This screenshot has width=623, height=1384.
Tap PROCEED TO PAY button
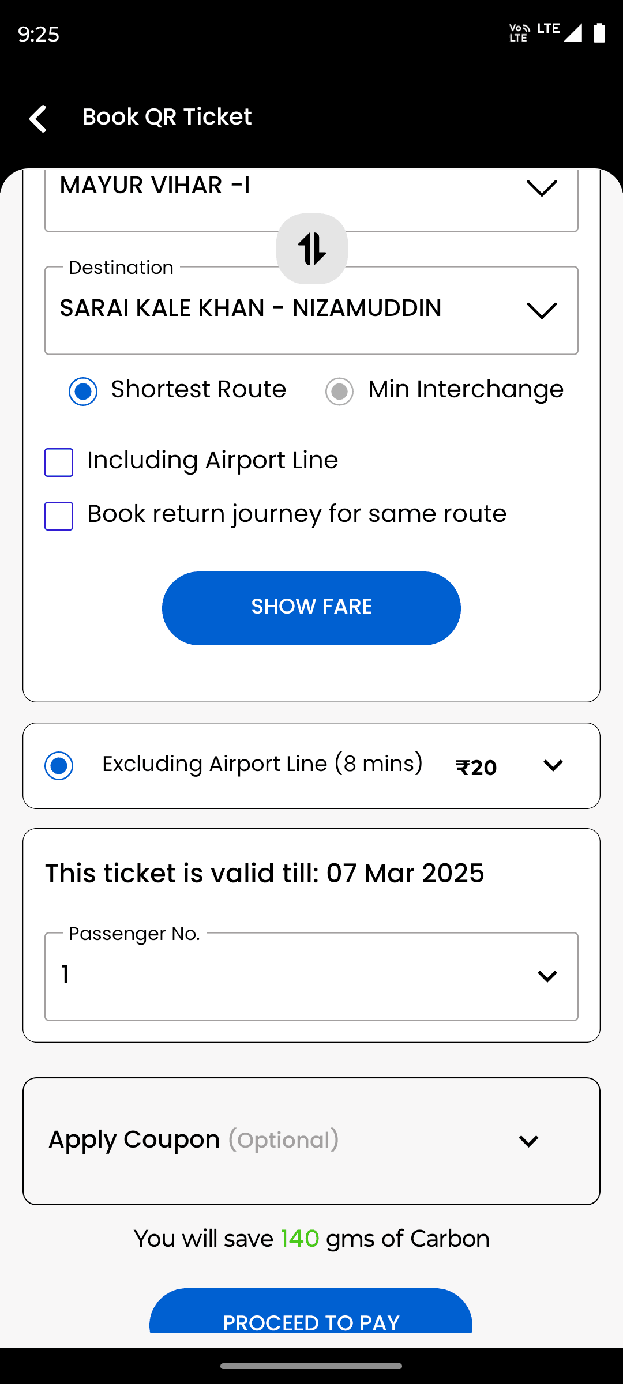[x=311, y=1311]
